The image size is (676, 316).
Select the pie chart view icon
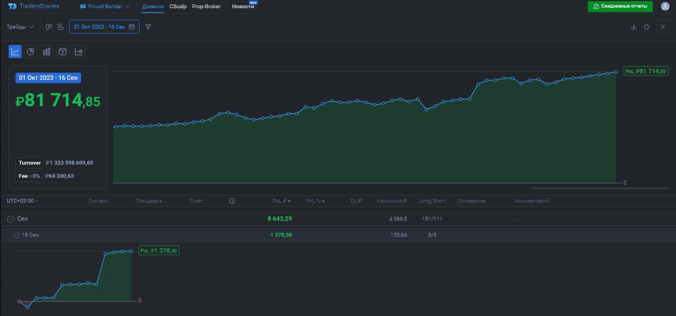(31, 52)
